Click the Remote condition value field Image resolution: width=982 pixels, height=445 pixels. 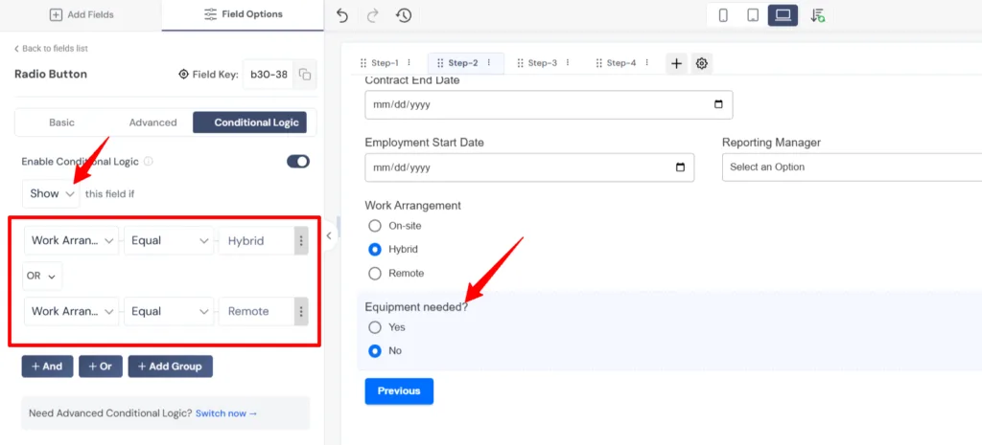coord(256,311)
